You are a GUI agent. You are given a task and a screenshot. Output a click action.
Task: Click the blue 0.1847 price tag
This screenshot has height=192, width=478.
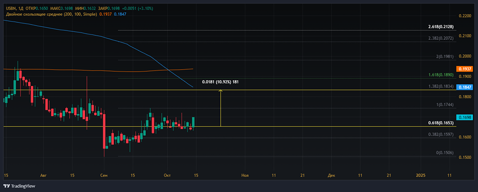[x=464, y=87]
